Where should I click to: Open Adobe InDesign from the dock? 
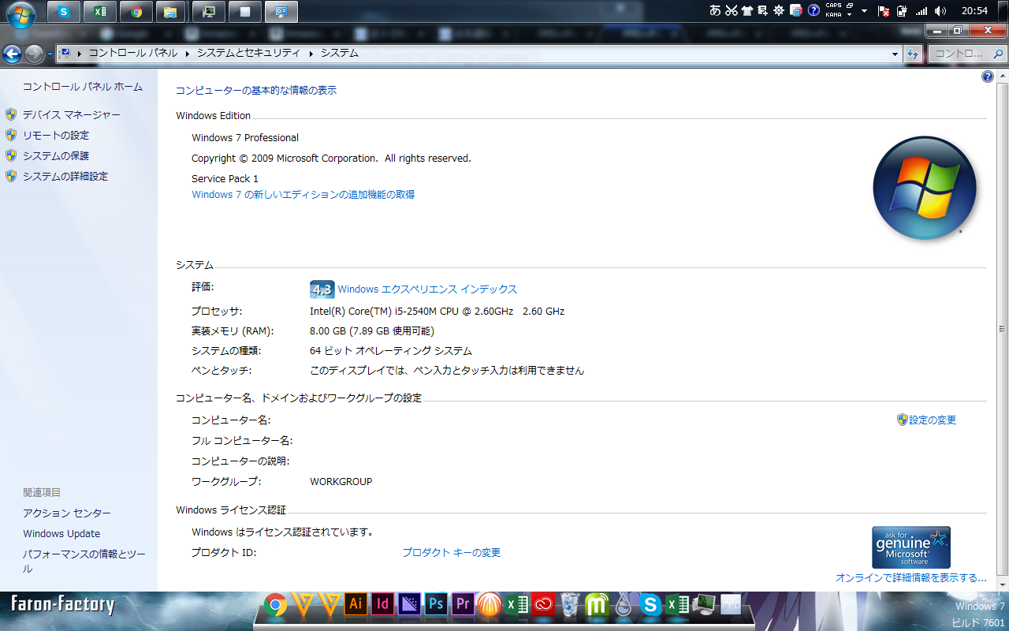pos(382,605)
